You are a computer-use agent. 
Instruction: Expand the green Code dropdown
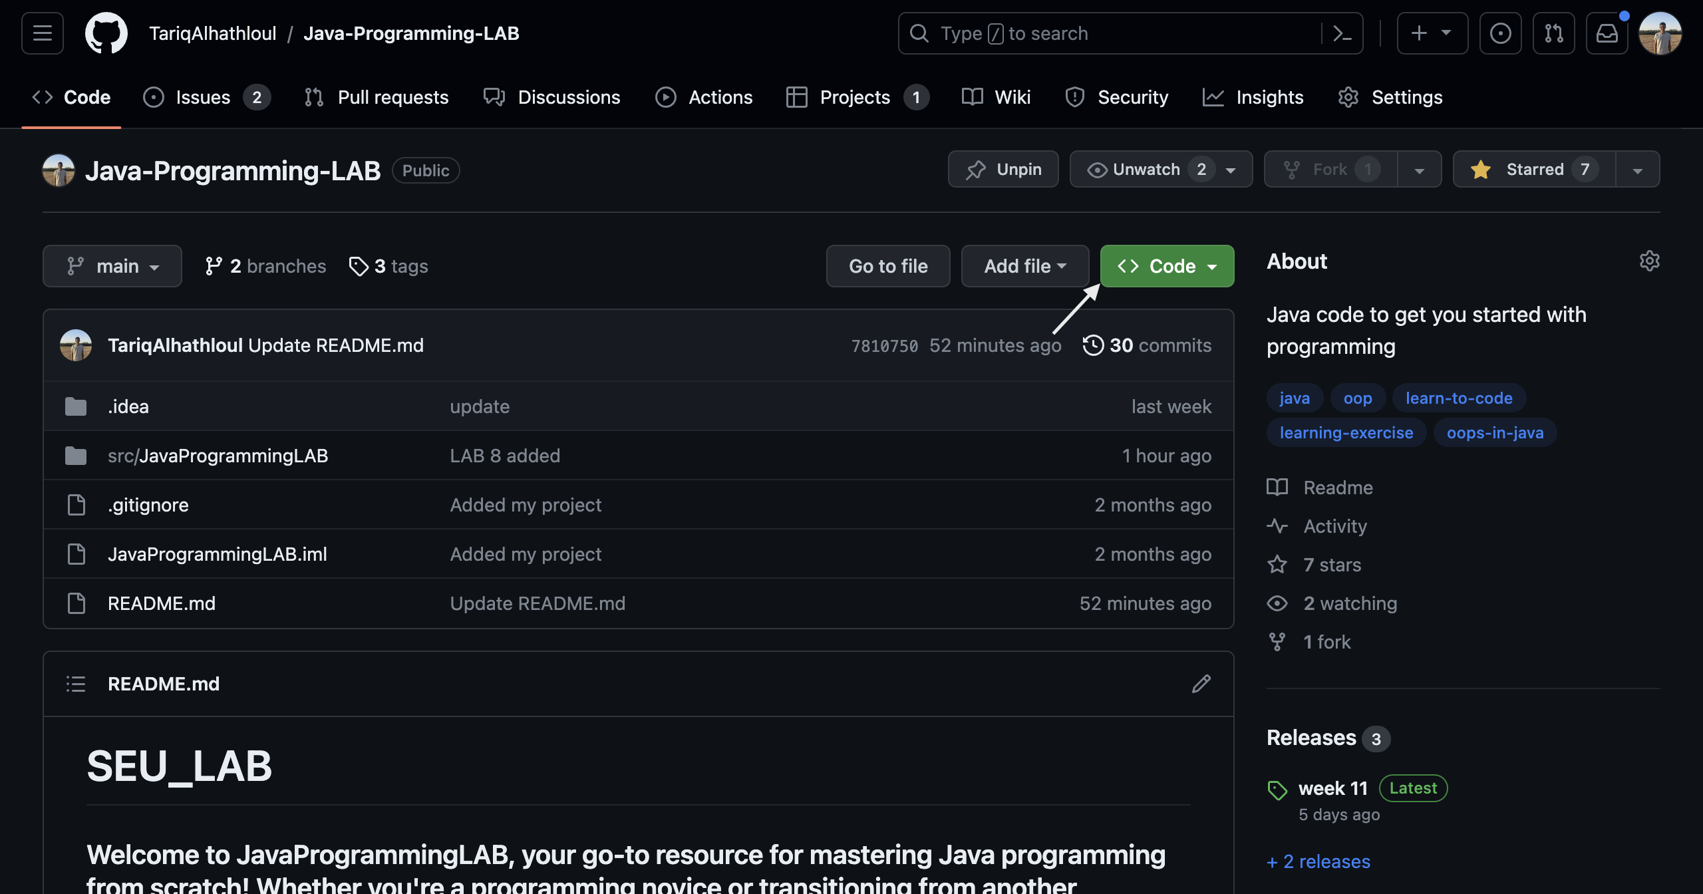pyautogui.click(x=1167, y=266)
